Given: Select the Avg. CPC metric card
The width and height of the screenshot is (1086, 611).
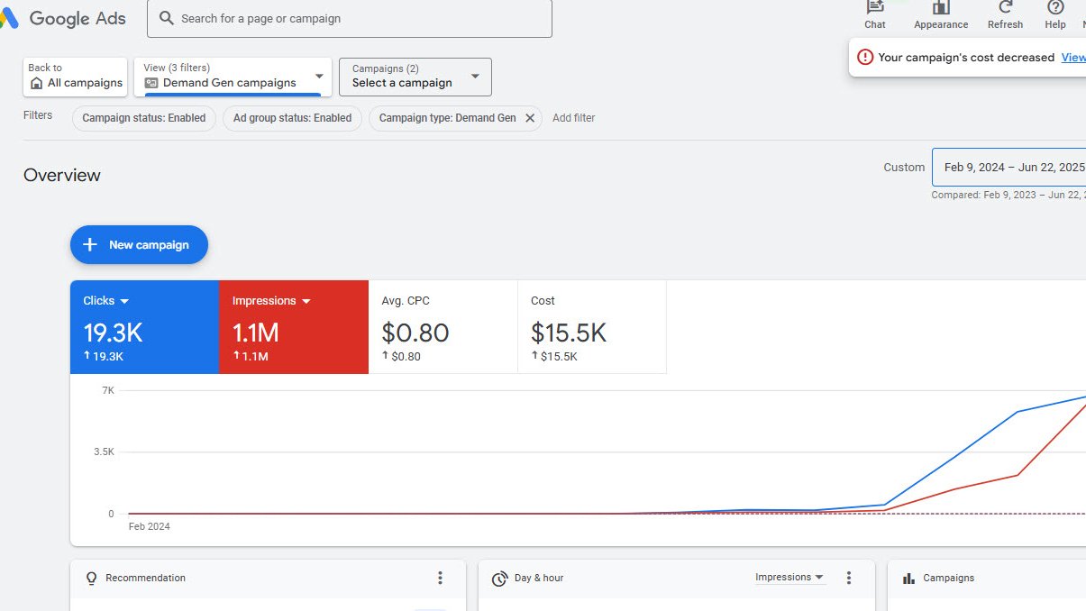Looking at the screenshot, I should point(443,326).
